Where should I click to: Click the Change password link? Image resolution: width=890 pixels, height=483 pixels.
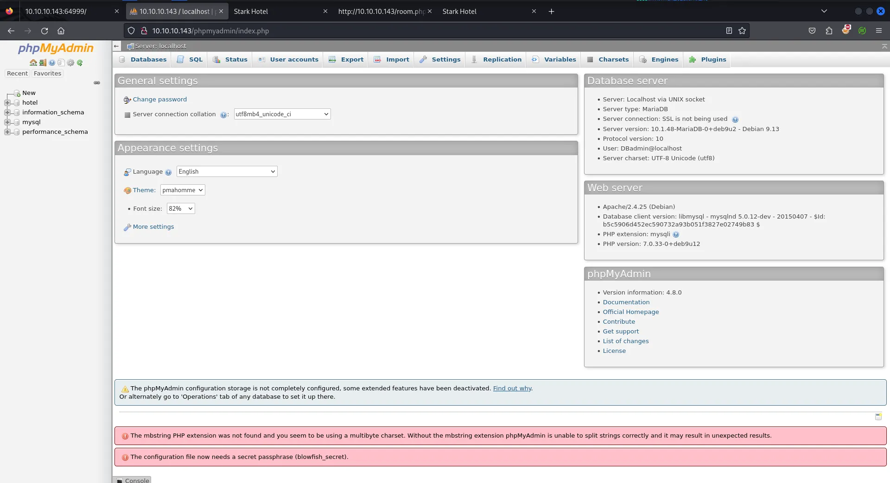click(x=160, y=100)
